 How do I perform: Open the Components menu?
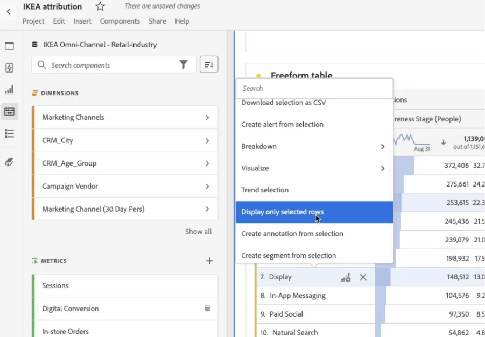click(x=120, y=21)
